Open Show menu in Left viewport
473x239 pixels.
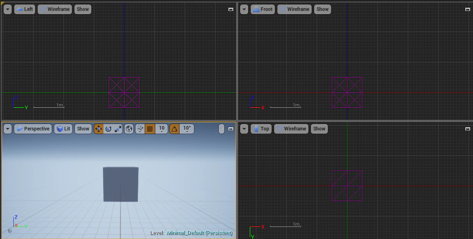click(x=82, y=9)
